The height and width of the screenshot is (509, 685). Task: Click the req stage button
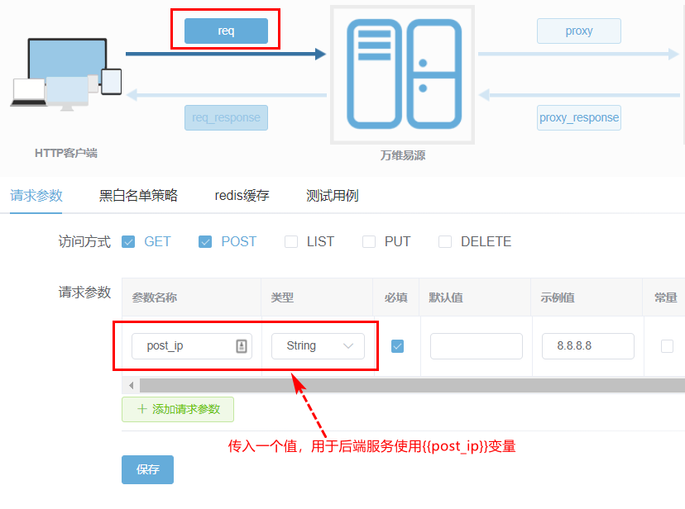(x=226, y=31)
